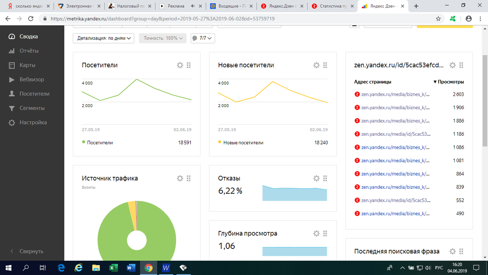
Task: Bookmark this page with the star icon
Action: (x=438, y=19)
